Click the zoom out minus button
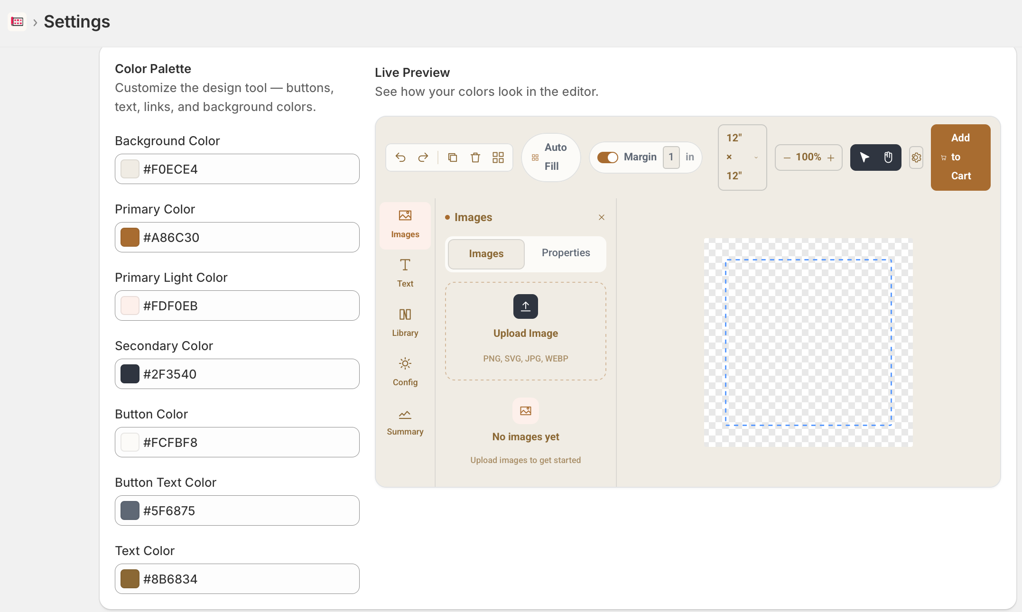Screen dimensions: 1022x612 [787, 158]
